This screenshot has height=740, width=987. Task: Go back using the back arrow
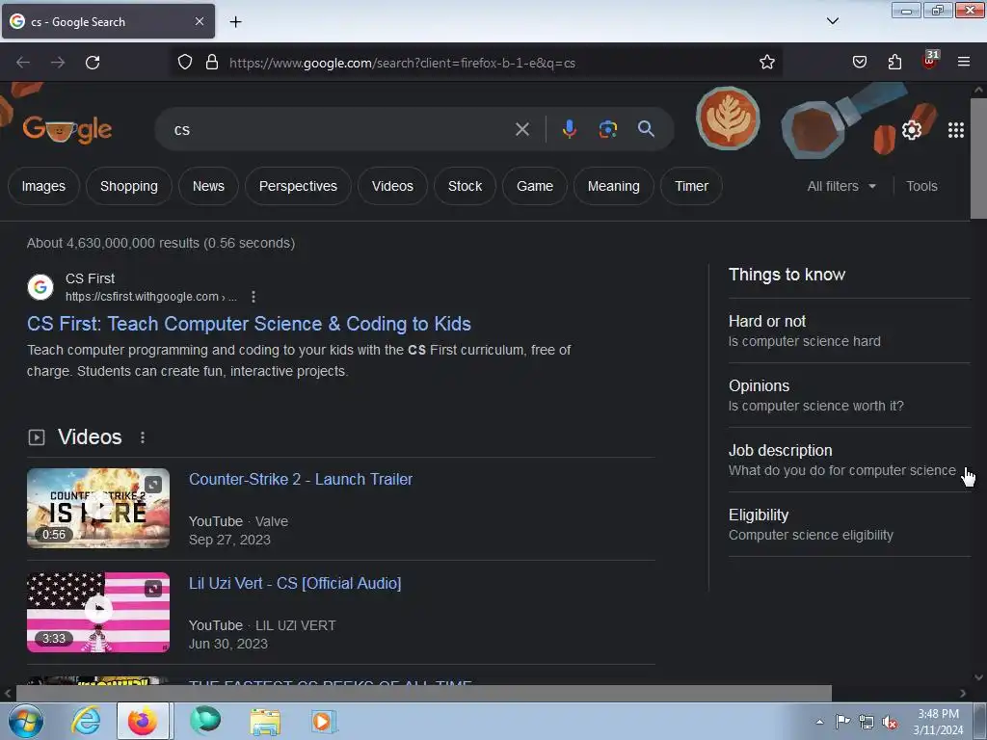[23, 63]
